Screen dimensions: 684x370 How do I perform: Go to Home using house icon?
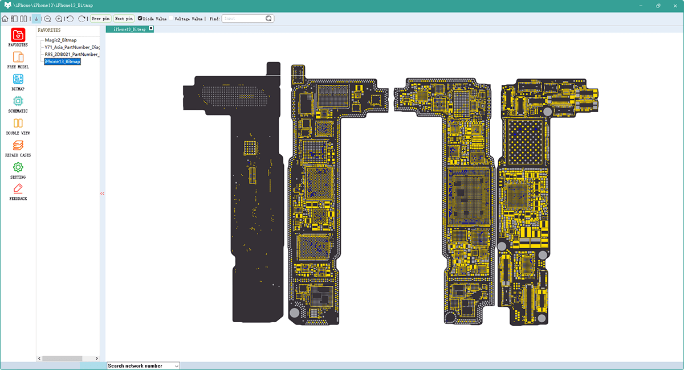(x=5, y=19)
